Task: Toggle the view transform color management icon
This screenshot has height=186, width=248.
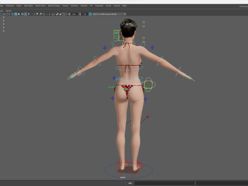Action: point(90,14)
